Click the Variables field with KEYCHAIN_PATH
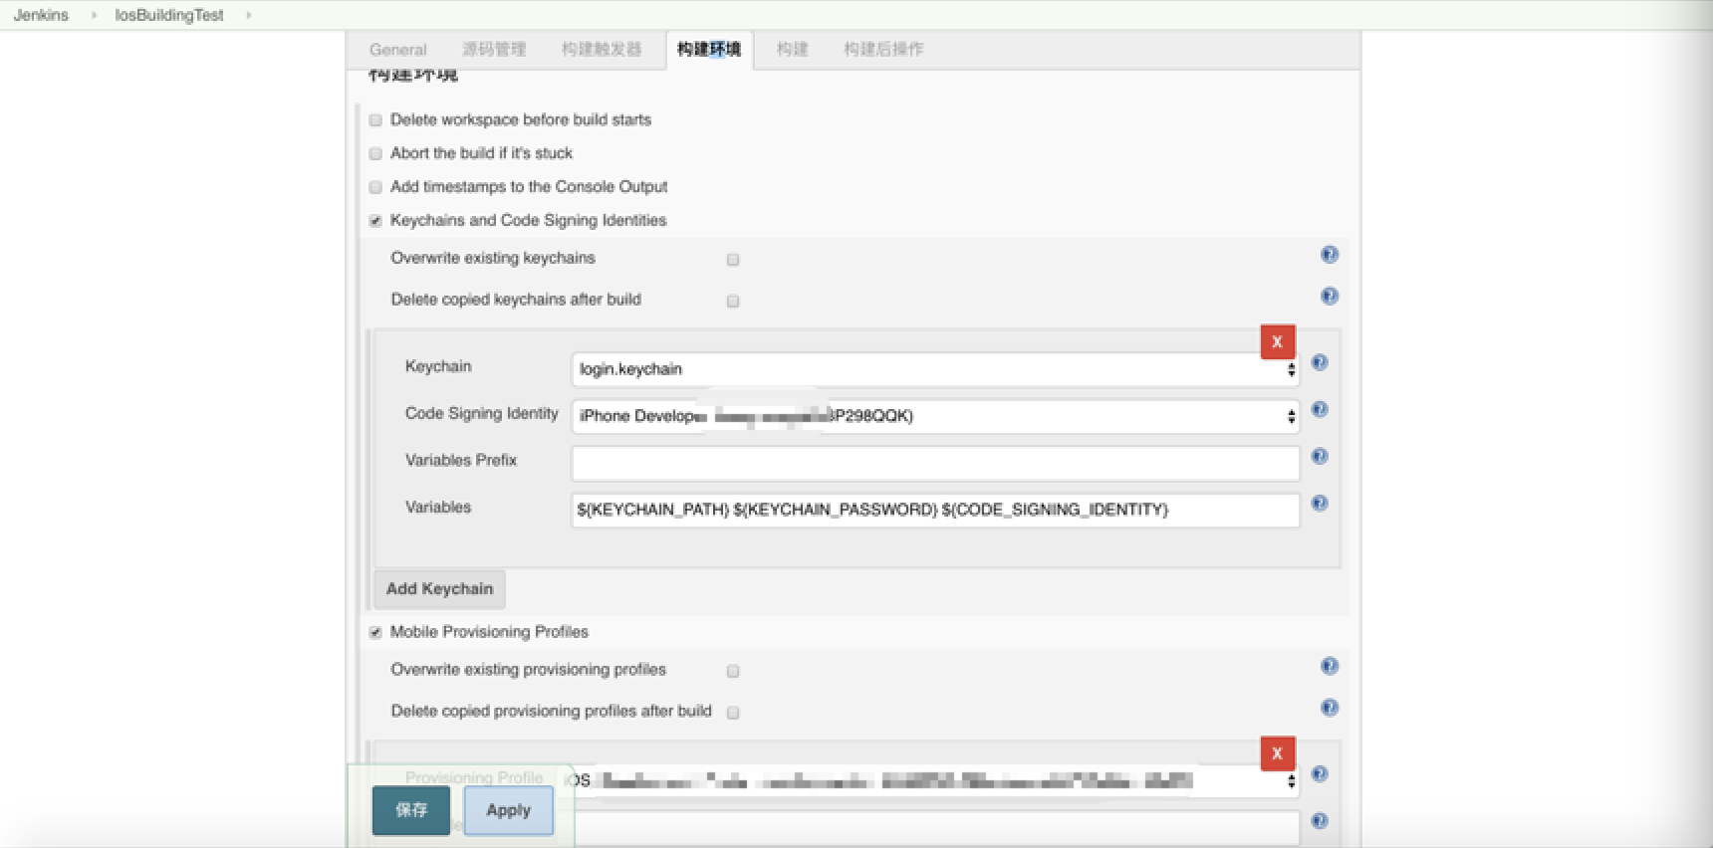Image resolution: width=1713 pixels, height=848 pixels. coord(935,510)
